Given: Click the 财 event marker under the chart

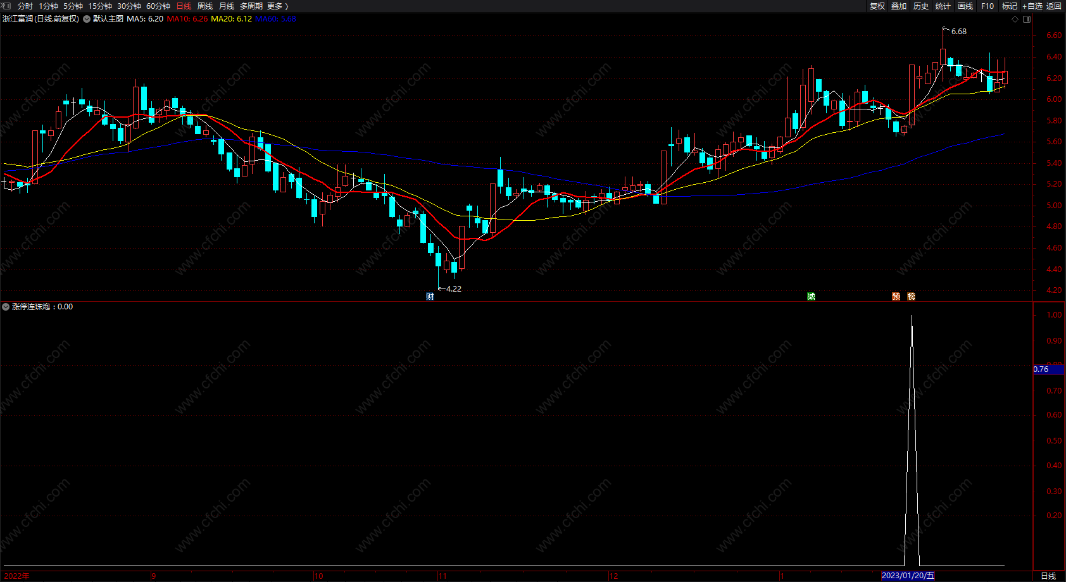Looking at the screenshot, I should [x=430, y=297].
